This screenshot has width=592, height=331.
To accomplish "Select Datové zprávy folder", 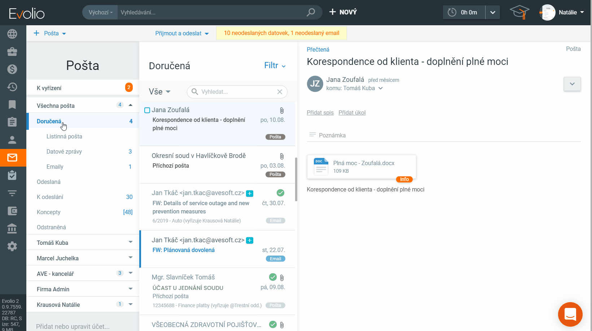I will pyautogui.click(x=64, y=151).
